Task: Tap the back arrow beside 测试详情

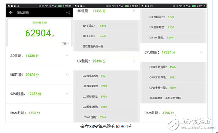Action: coord(11,13)
